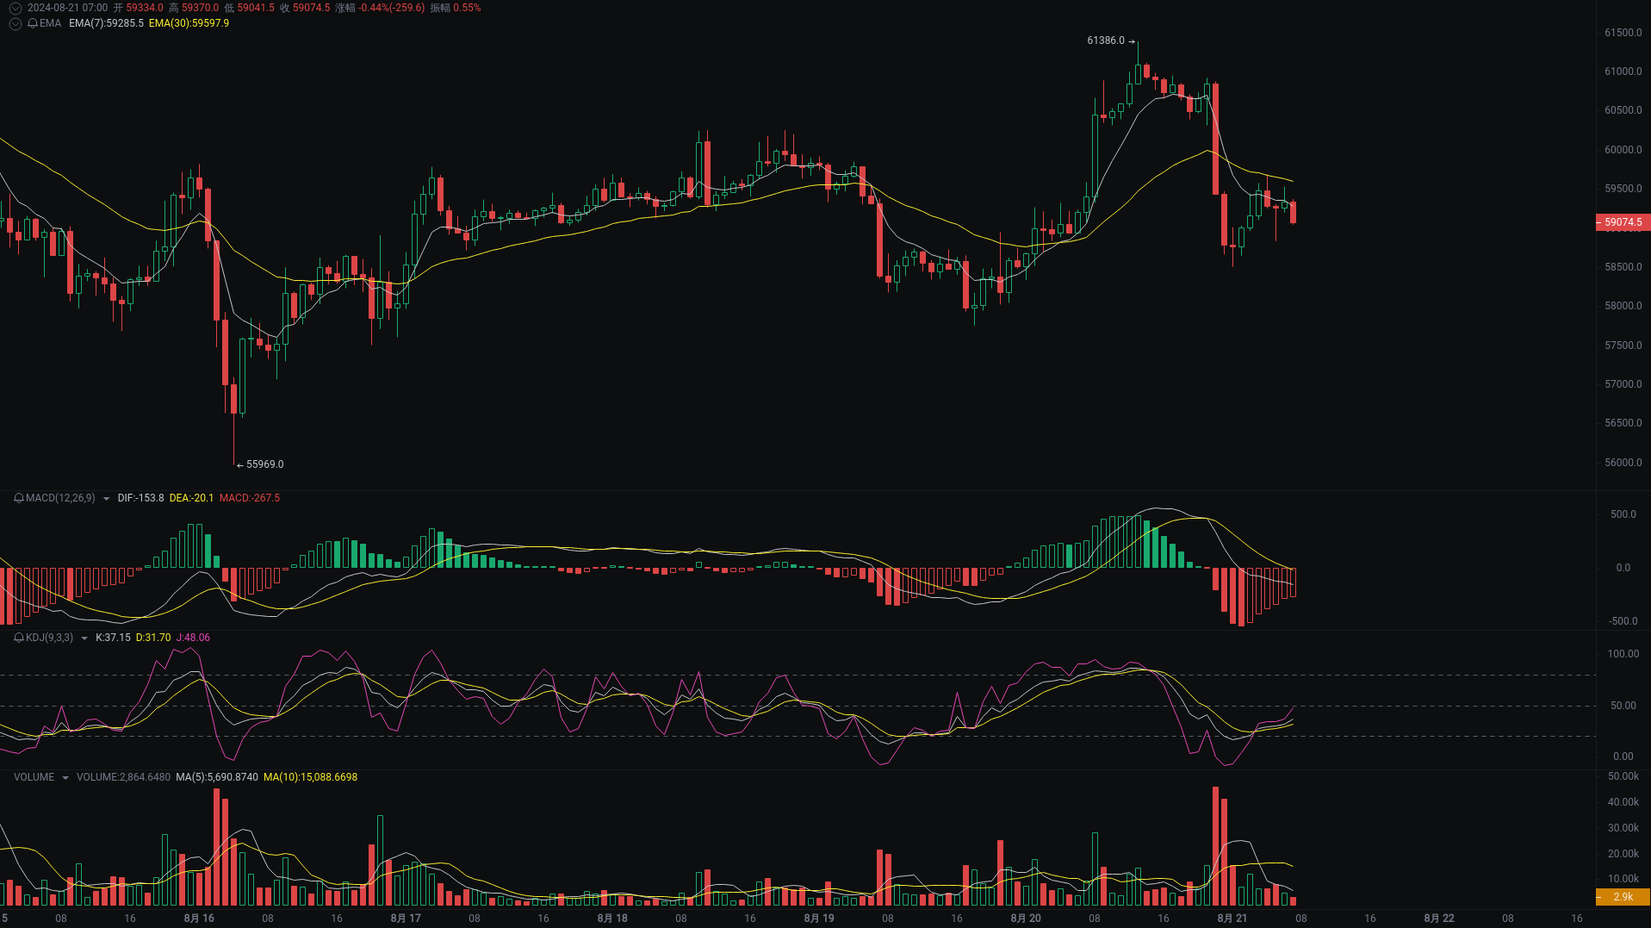Click the alert bell icon next to EMA
The image size is (1651, 928).
click(33, 23)
